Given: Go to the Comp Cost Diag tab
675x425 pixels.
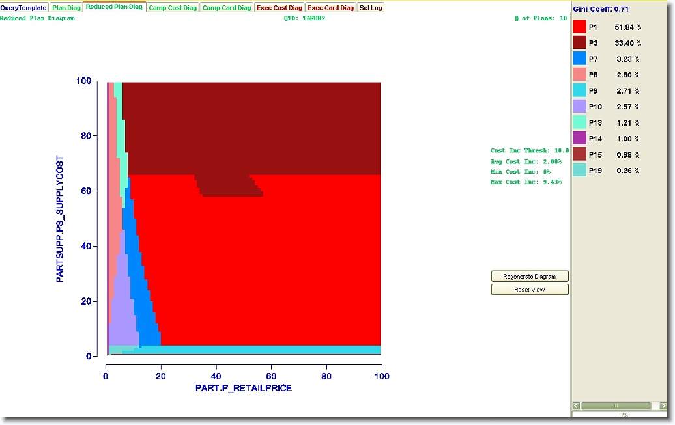Looking at the screenshot, I should tap(173, 8).
